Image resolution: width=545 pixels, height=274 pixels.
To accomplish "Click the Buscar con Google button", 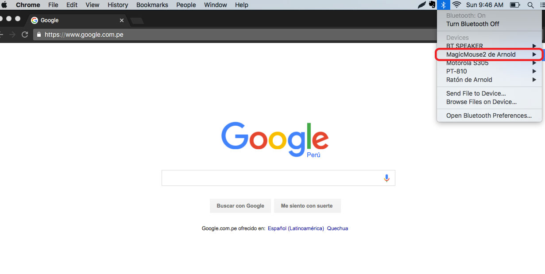I will point(240,206).
